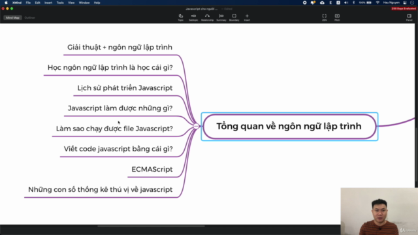This screenshot has height=235, width=418.
Task: Select topic Giải thuật + ngôn ngữ lập trình
Action: (120, 48)
